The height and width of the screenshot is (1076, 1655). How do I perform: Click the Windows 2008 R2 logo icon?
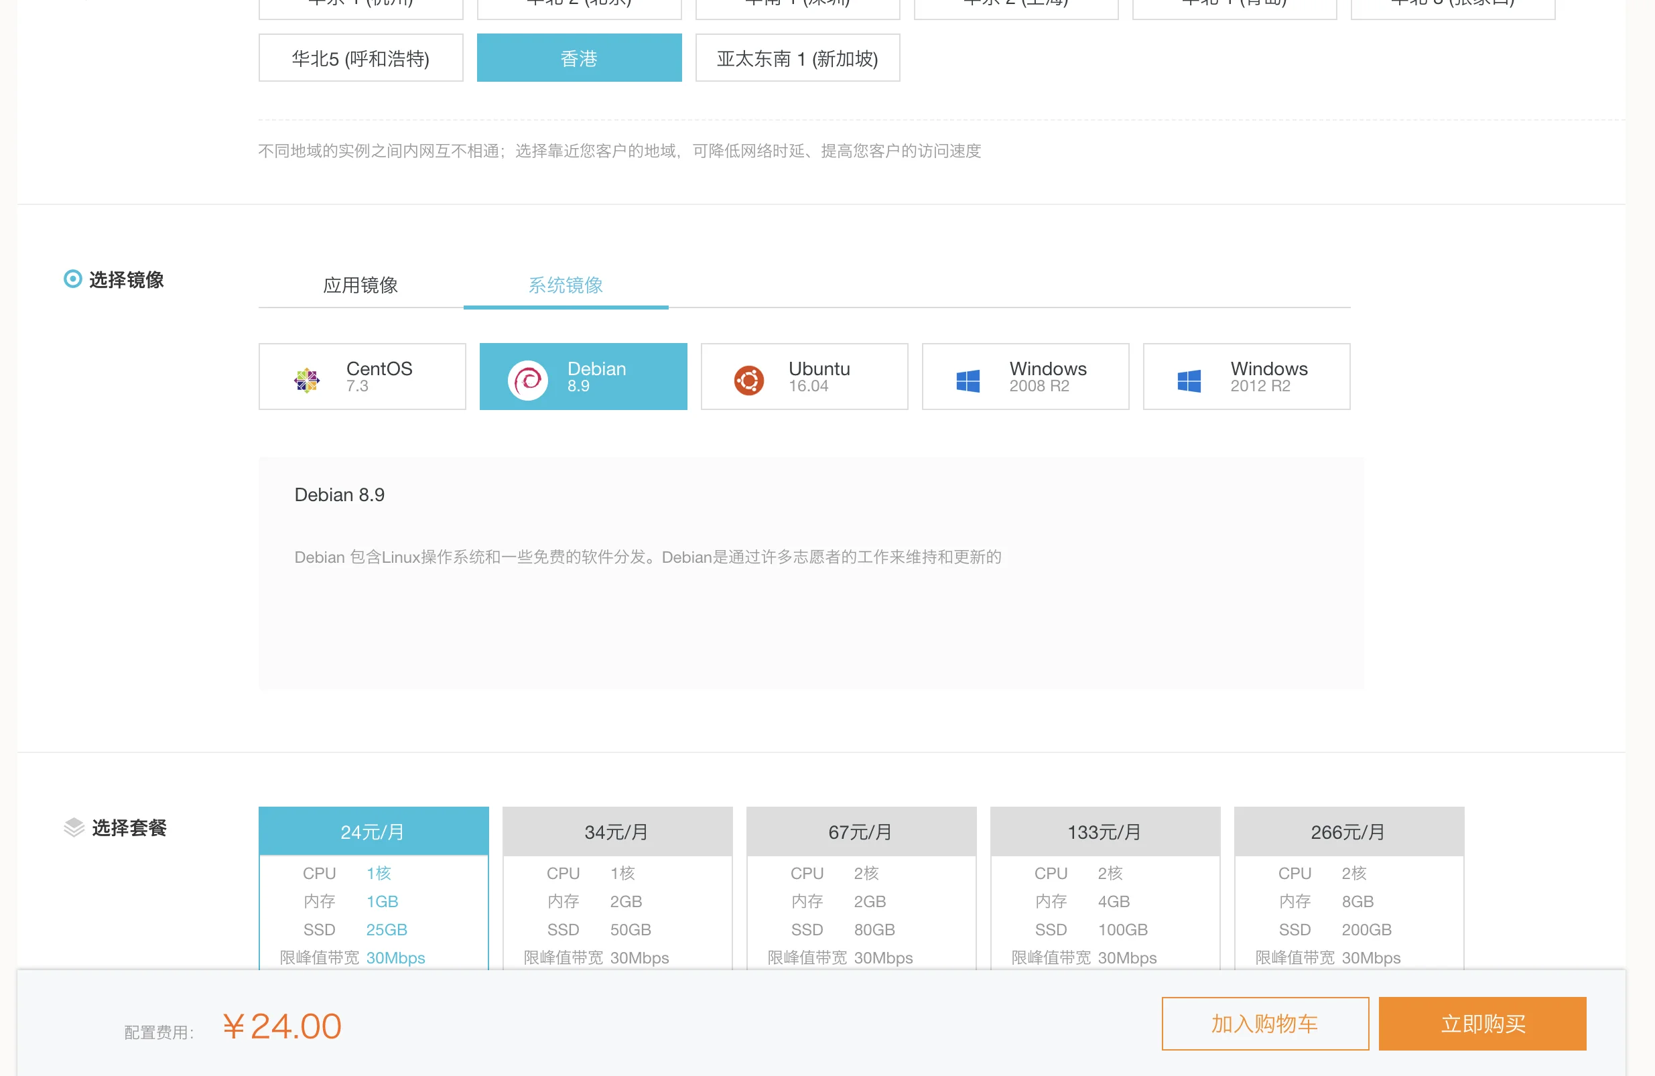coord(968,381)
